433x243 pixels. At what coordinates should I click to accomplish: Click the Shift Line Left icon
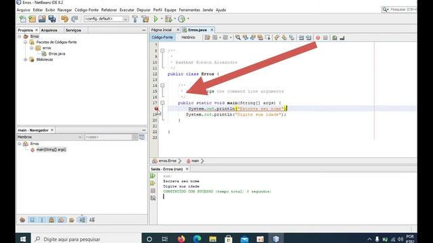(x=301, y=38)
